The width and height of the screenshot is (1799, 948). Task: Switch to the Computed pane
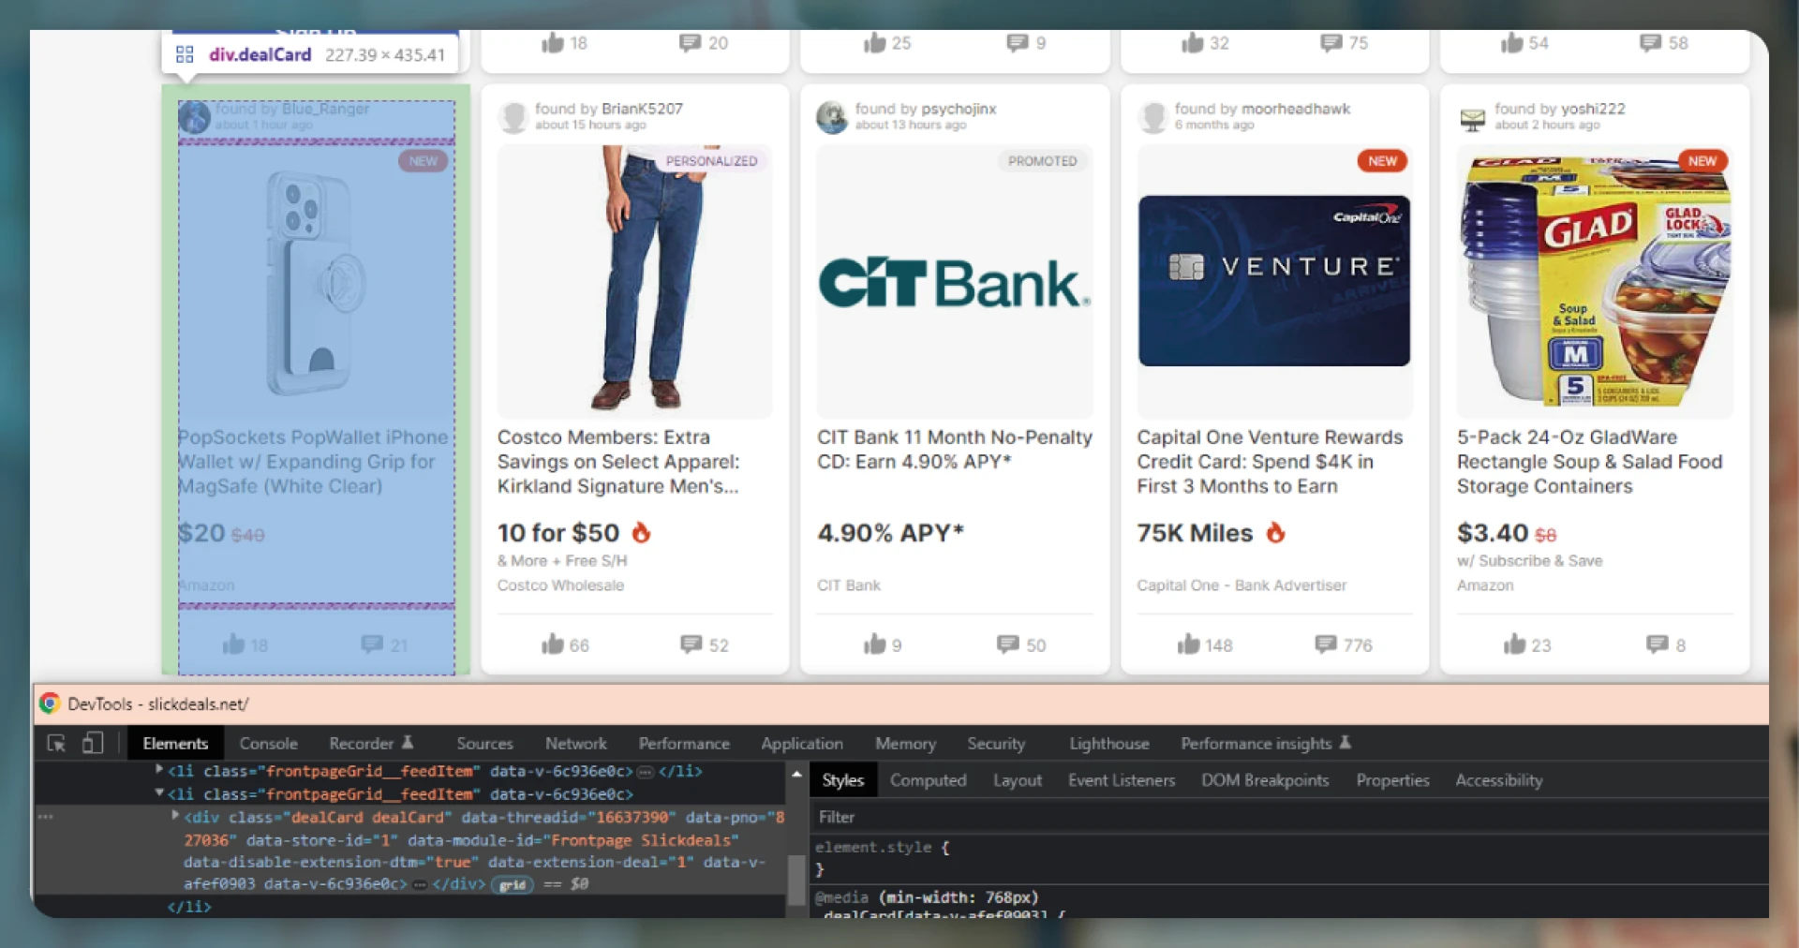[928, 779]
